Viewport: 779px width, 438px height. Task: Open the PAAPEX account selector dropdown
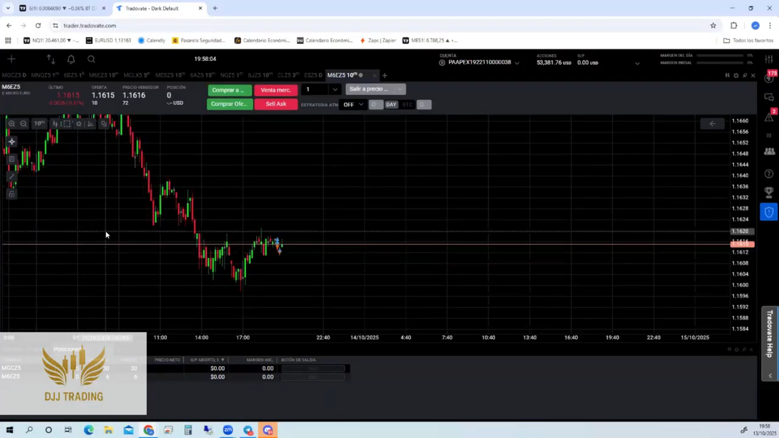[x=516, y=62]
